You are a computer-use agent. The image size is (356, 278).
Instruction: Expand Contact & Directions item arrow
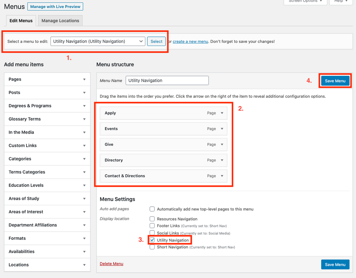point(222,176)
